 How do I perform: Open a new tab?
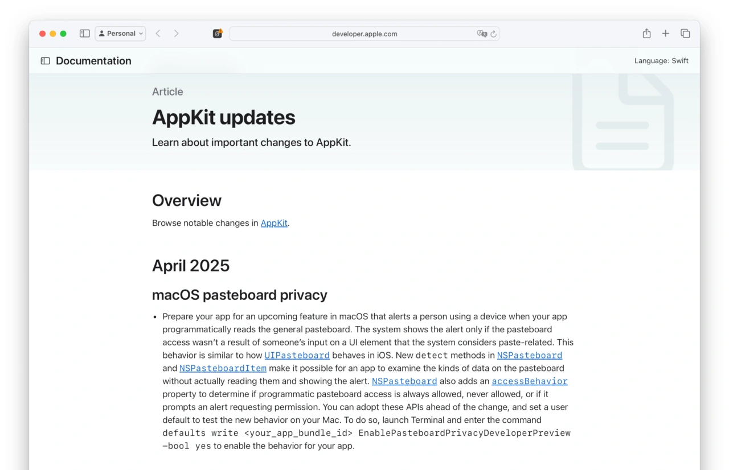[x=665, y=34]
